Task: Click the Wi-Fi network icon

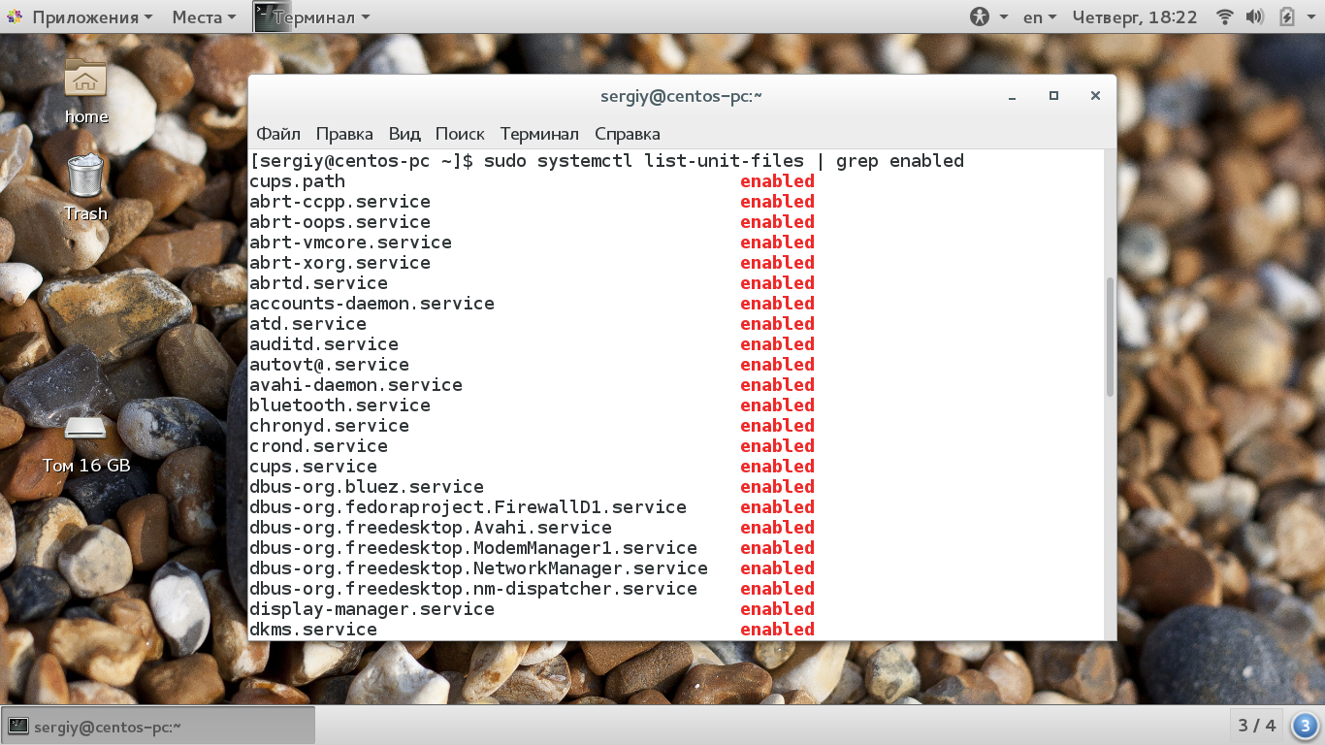Action: coord(1225,16)
